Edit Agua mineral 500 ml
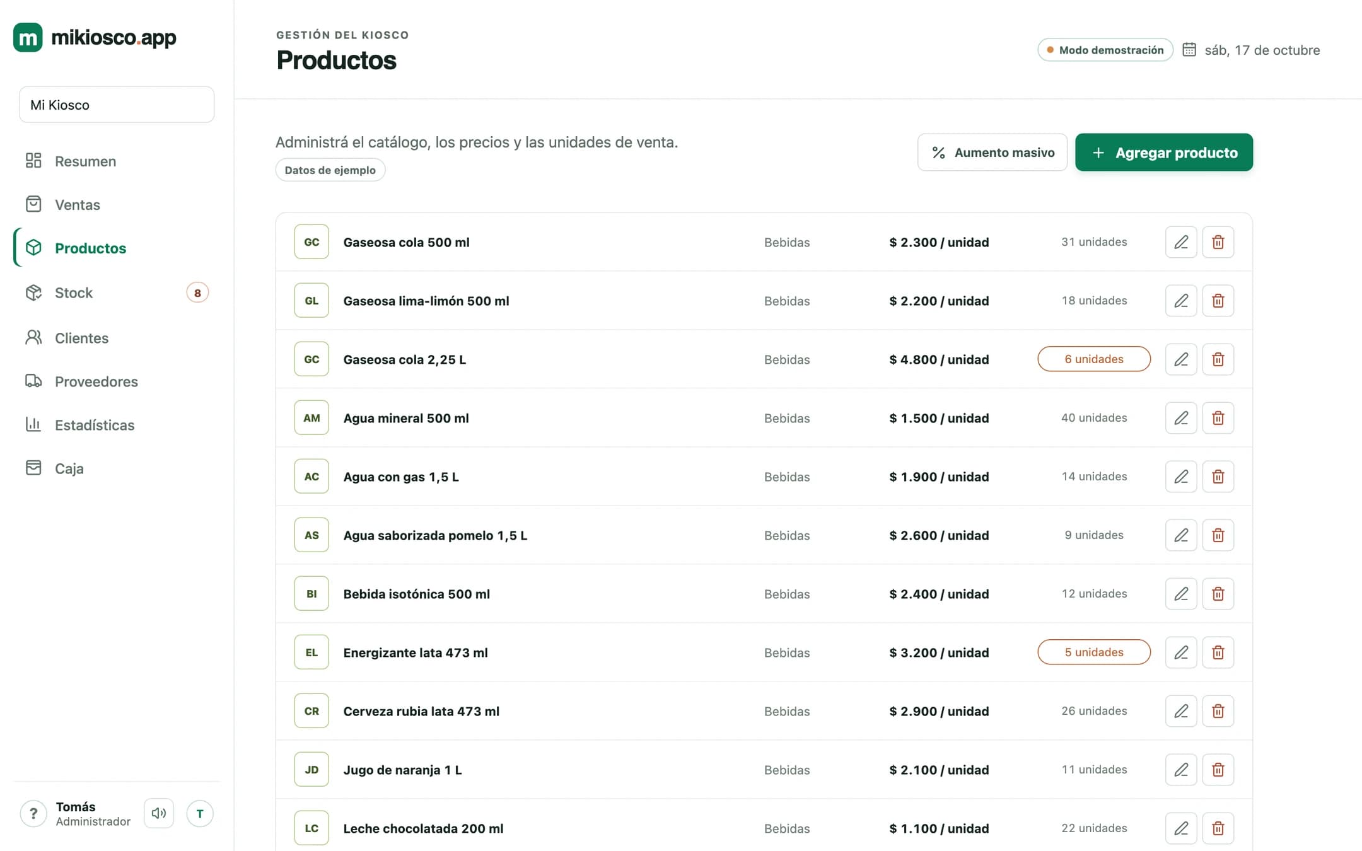Screen dimensions: 1362x851 (1181, 418)
